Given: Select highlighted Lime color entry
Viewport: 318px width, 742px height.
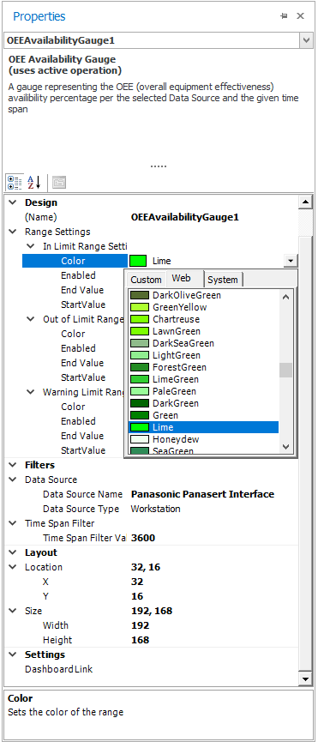Looking at the screenshot, I should point(204,427).
